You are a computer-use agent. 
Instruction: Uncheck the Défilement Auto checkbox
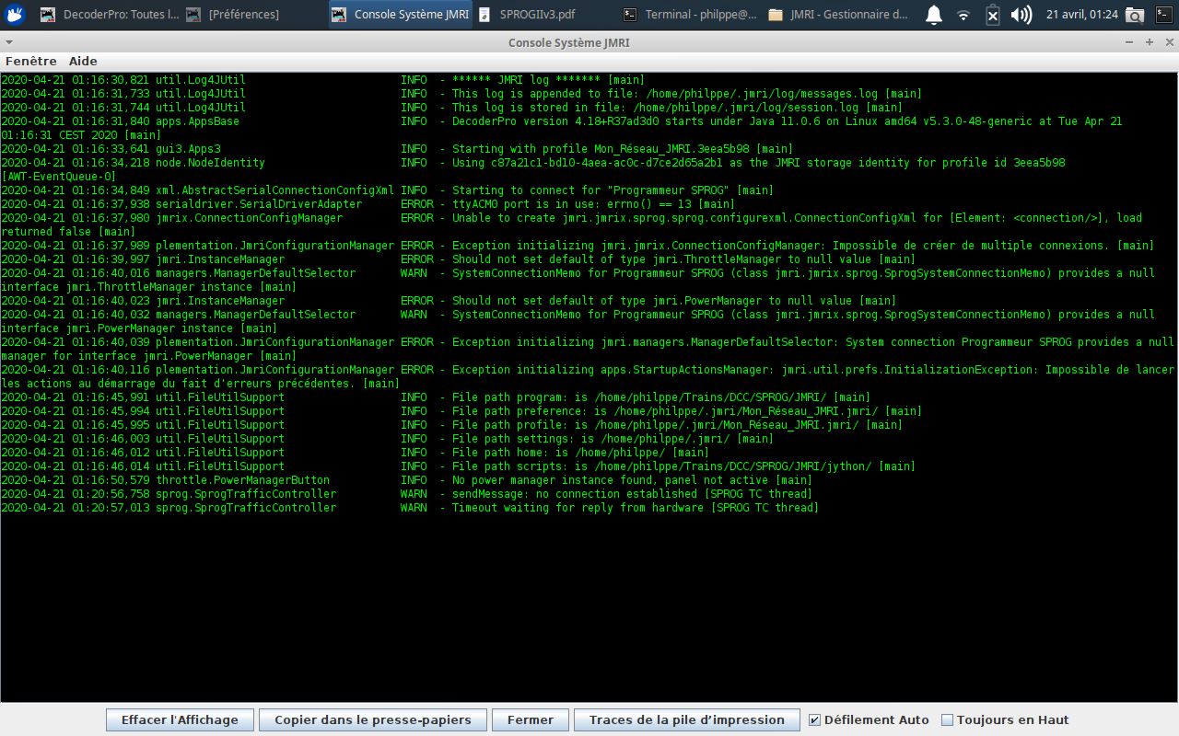[x=814, y=720]
